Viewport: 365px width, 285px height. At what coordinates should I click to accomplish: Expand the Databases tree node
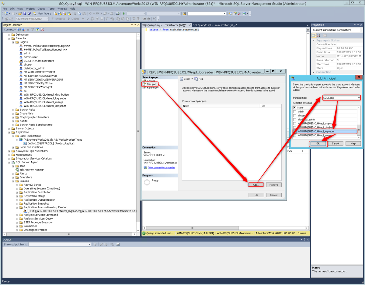coord(9,35)
